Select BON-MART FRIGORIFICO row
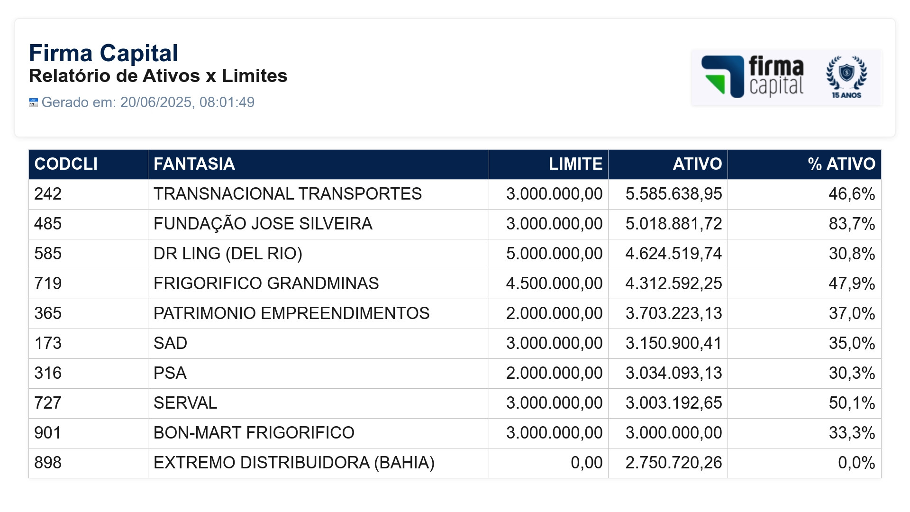This screenshot has height=512, width=910. 455,433
